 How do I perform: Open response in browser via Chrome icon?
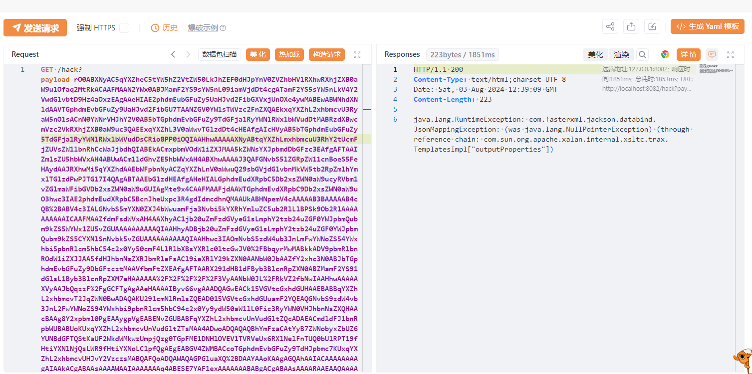coord(665,54)
